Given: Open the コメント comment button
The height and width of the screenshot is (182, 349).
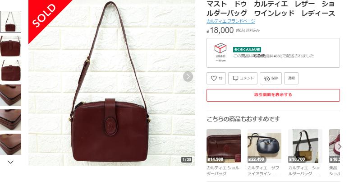Looking at the screenshot, I should 243,78.
